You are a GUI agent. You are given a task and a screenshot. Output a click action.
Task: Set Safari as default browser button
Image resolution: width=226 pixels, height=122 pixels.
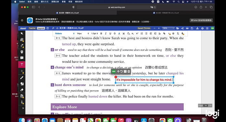(x=201, y=20)
